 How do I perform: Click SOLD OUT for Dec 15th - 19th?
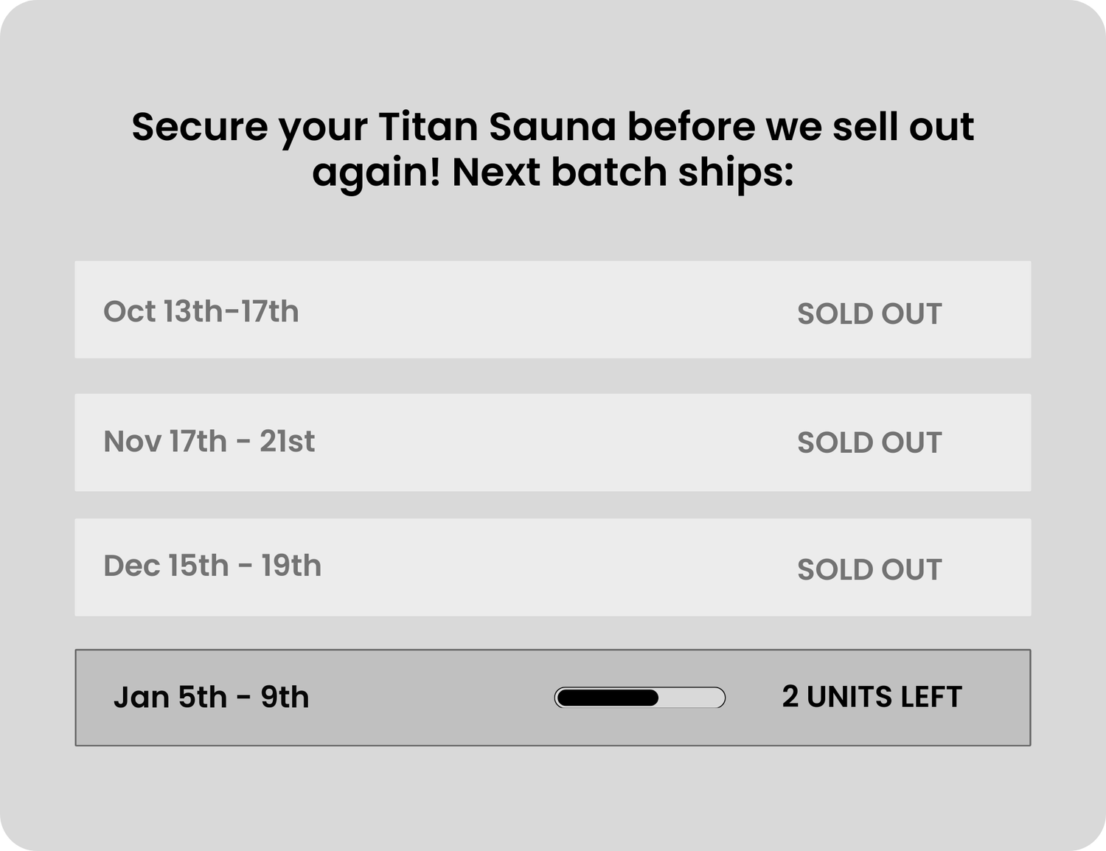coord(869,570)
